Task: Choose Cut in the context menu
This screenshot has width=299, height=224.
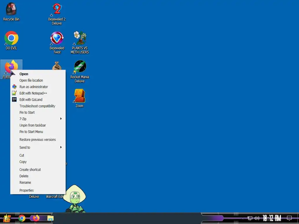Action: point(38,155)
